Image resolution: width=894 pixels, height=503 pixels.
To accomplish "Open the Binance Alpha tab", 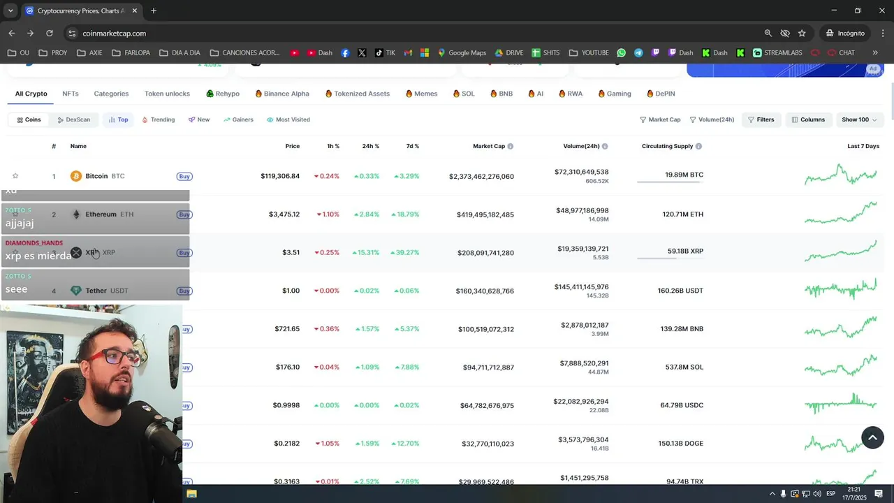I will pyautogui.click(x=282, y=94).
